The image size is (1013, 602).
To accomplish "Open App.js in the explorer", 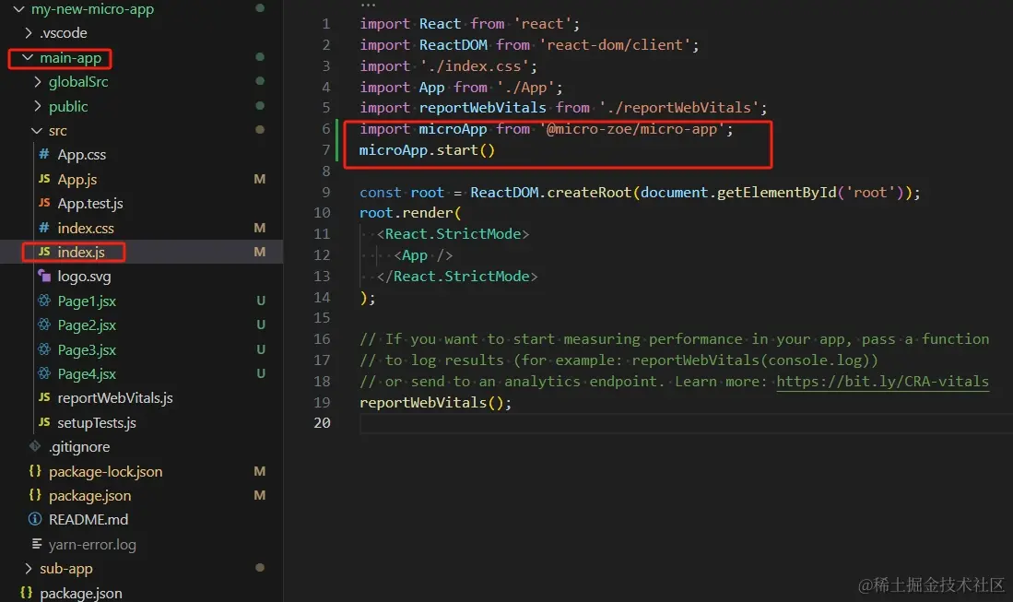I will pyautogui.click(x=77, y=180).
